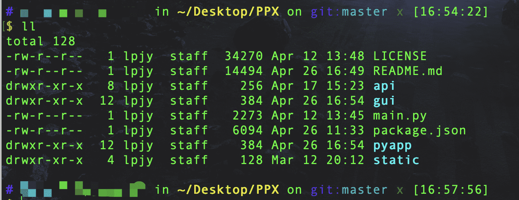This screenshot has width=519, height=200.
Task: Select the static directory name
Action: (396, 160)
